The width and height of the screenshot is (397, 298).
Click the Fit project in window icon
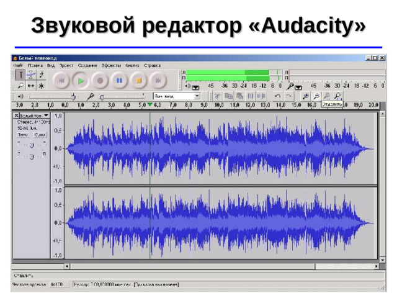[x=337, y=96]
